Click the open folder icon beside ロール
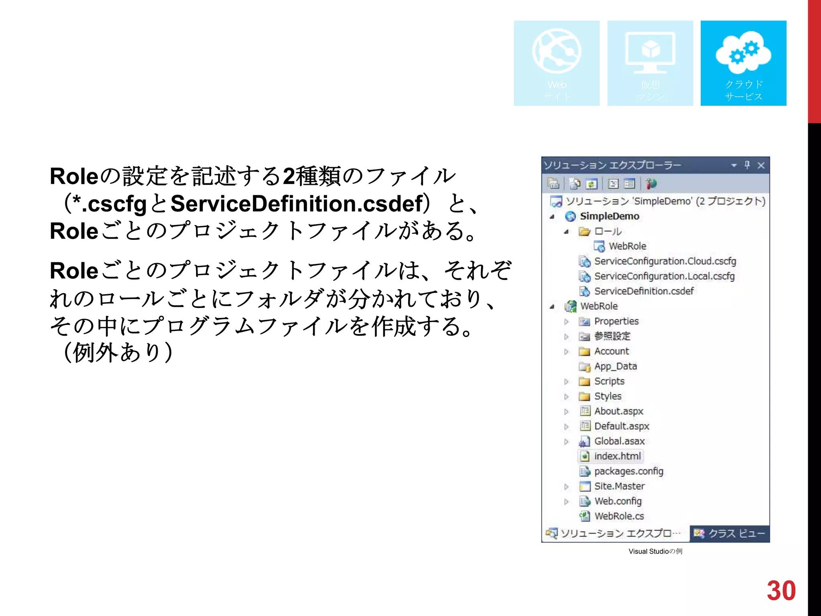This screenshot has width=821, height=616. [x=584, y=231]
